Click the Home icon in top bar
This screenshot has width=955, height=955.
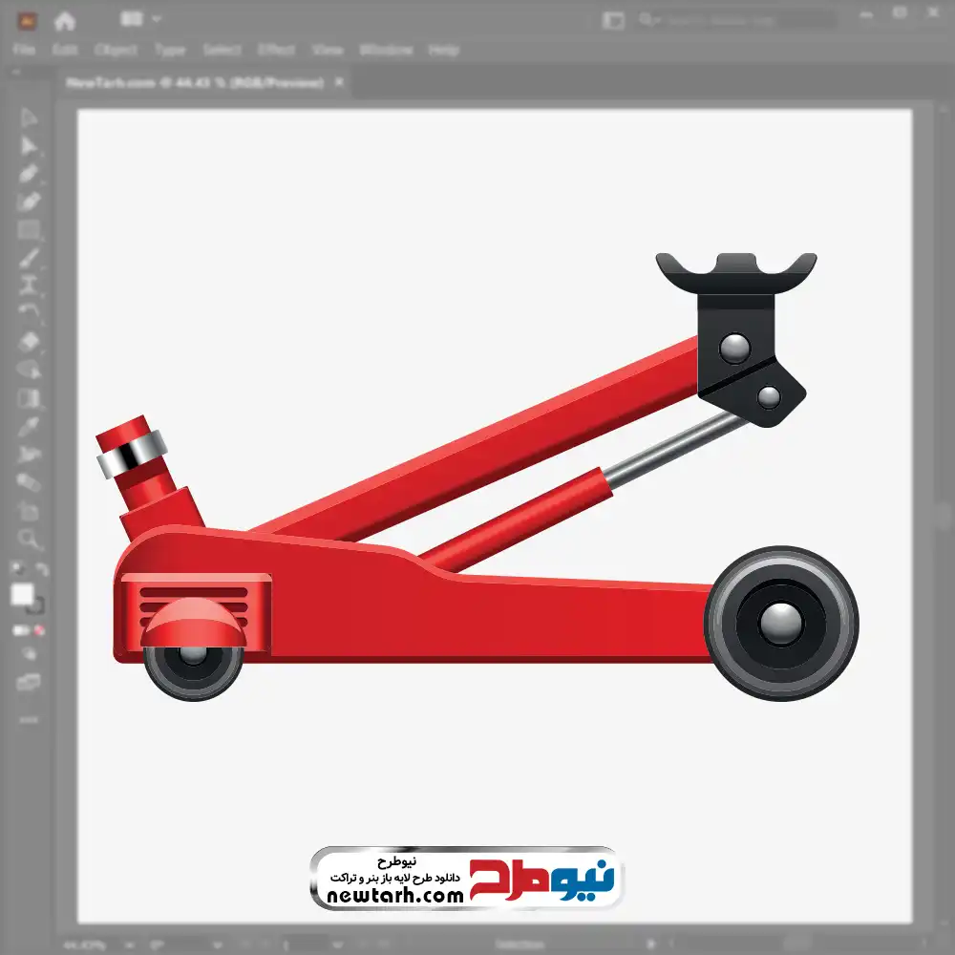tap(65, 20)
